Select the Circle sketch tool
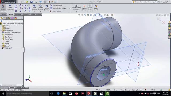The height and width of the screenshot is (96, 171). coord(20,5)
